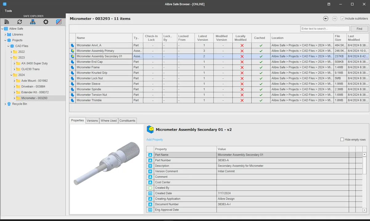
Task: Click the Add Property link
Action: click(x=155, y=140)
